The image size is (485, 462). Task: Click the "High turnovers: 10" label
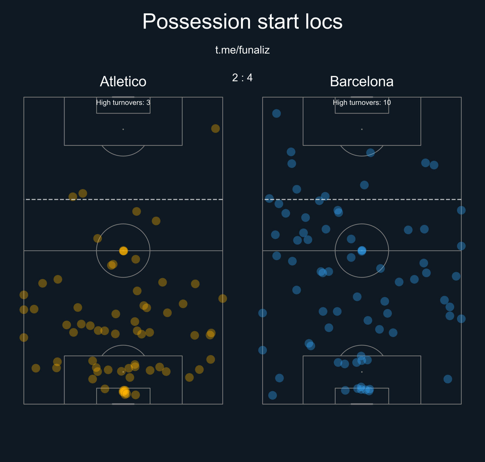point(362,103)
